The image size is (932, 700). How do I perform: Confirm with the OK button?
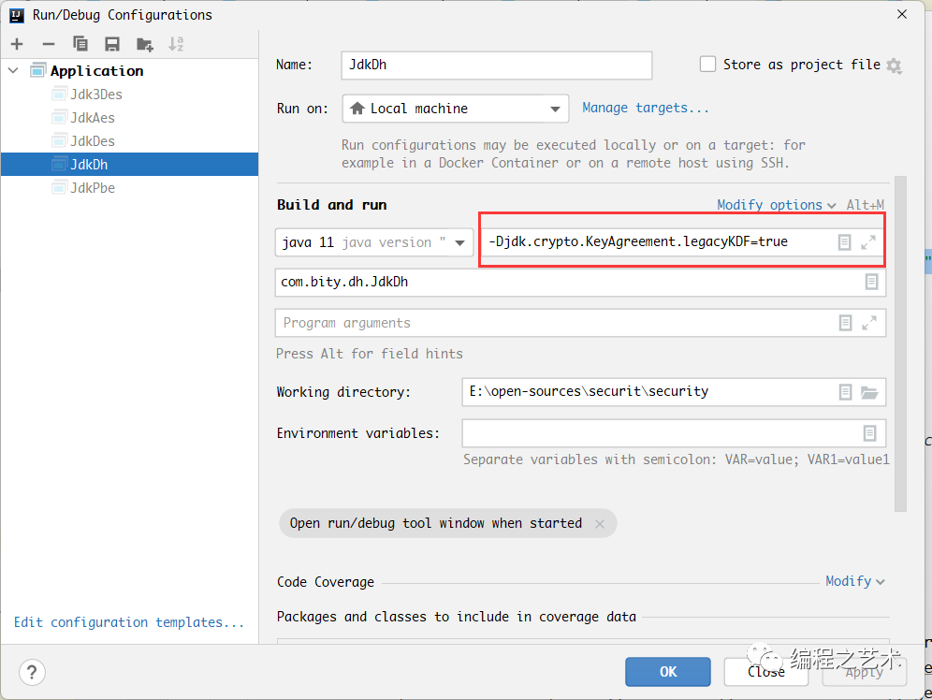coord(668,672)
